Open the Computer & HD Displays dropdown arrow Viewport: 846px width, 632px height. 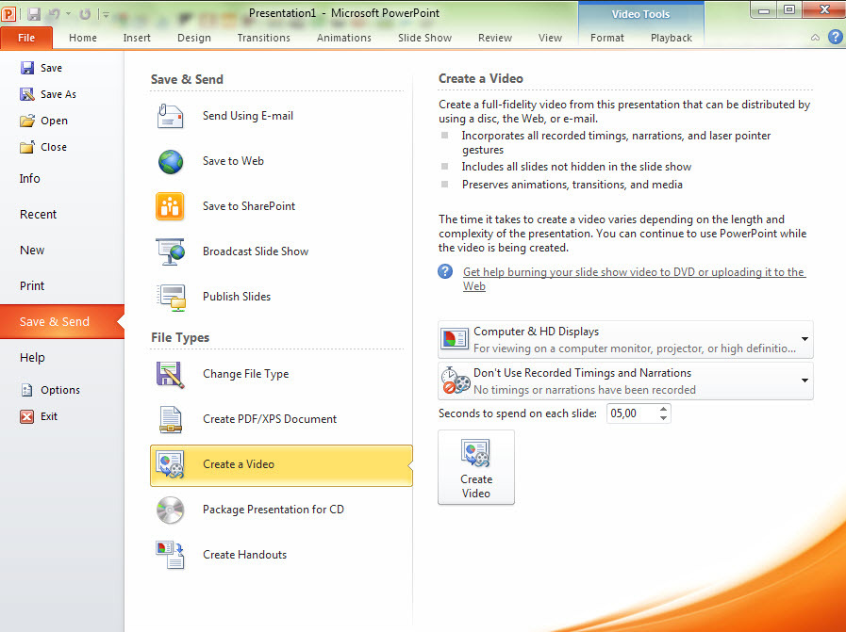coord(805,339)
